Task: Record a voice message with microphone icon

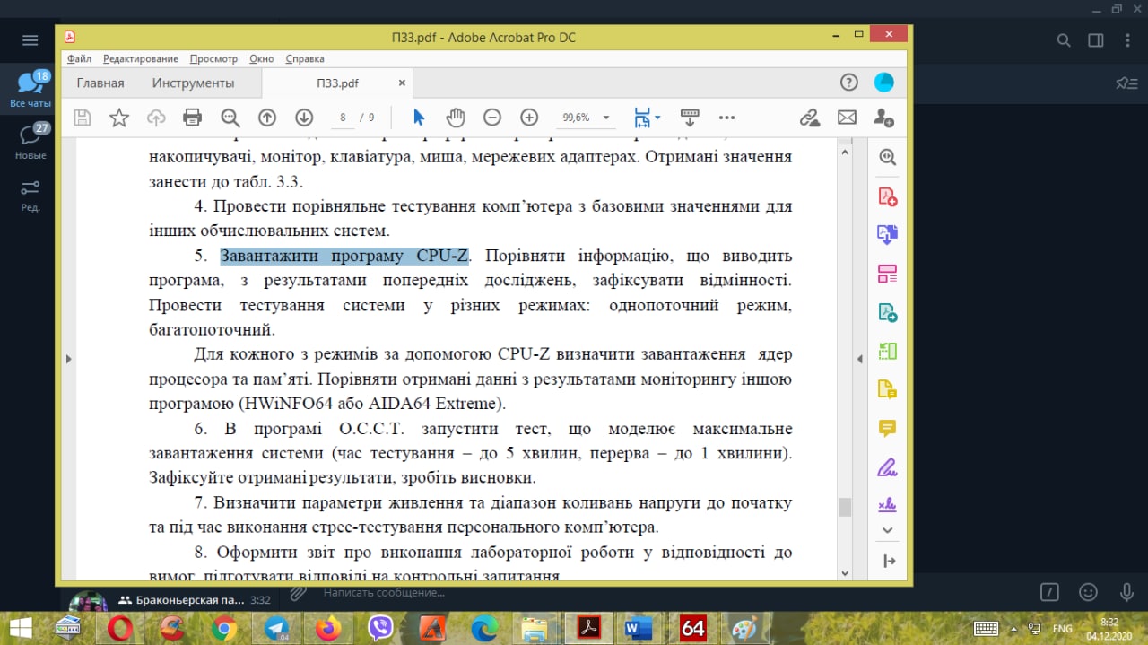Action: [1127, 592]
